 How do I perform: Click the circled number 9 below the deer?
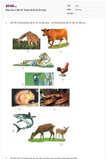[61, 144]
